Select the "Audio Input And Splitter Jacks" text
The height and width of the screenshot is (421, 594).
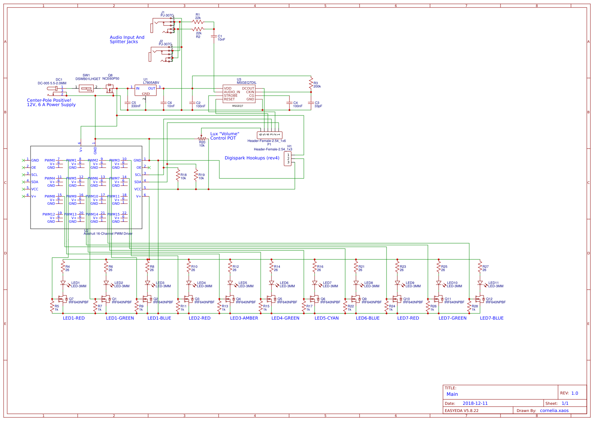[127, 40]
